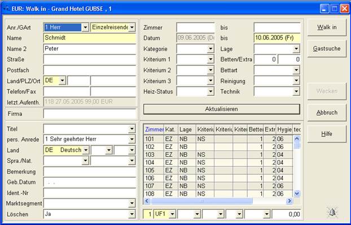Screen dimensions: 351x225
Task: Click the horizontal scrollbar thumb of room table
Action: click(201, 201)
